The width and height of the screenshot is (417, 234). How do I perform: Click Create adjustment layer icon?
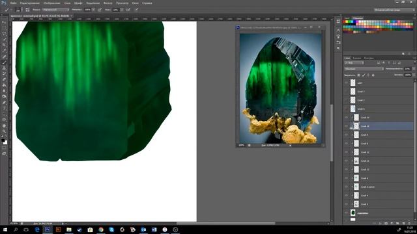(392, 223)
